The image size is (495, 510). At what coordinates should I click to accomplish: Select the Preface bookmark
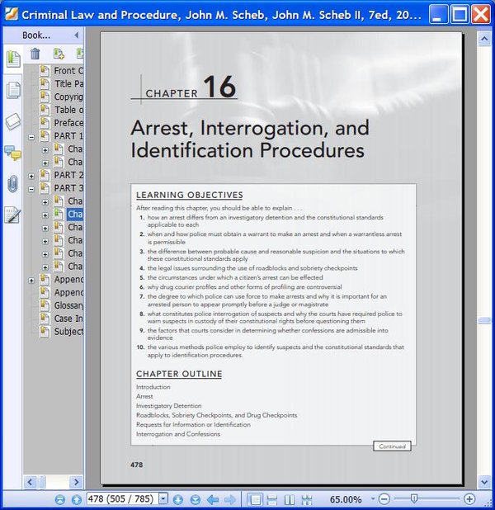tap(68, 123)
